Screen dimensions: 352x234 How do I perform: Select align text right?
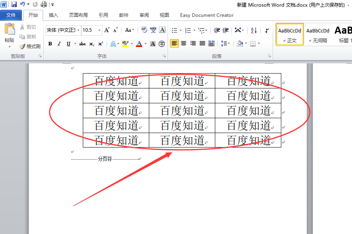point(193,43)
